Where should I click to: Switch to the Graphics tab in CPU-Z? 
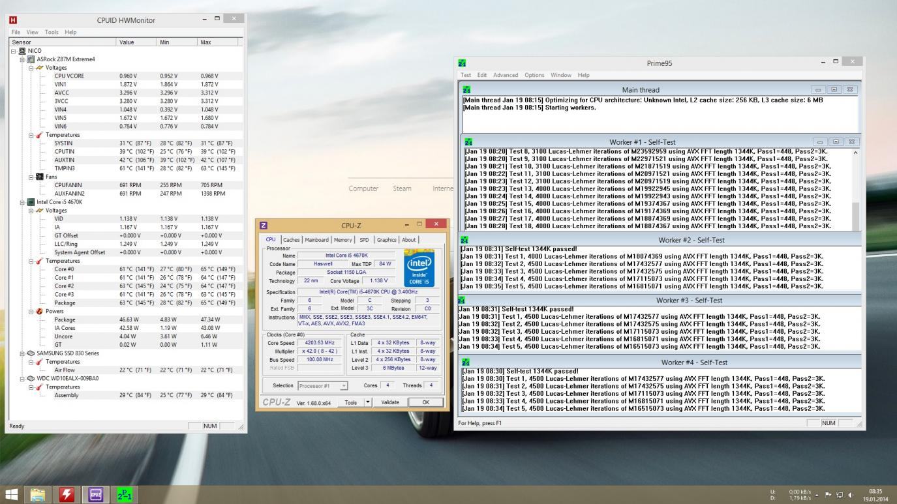coord(386,240)
